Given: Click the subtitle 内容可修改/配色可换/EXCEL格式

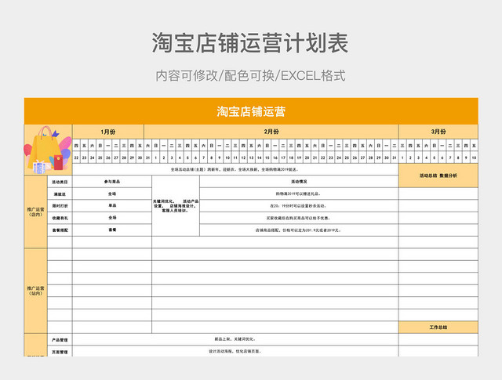Looking at the screenshot, I should 250,76.
